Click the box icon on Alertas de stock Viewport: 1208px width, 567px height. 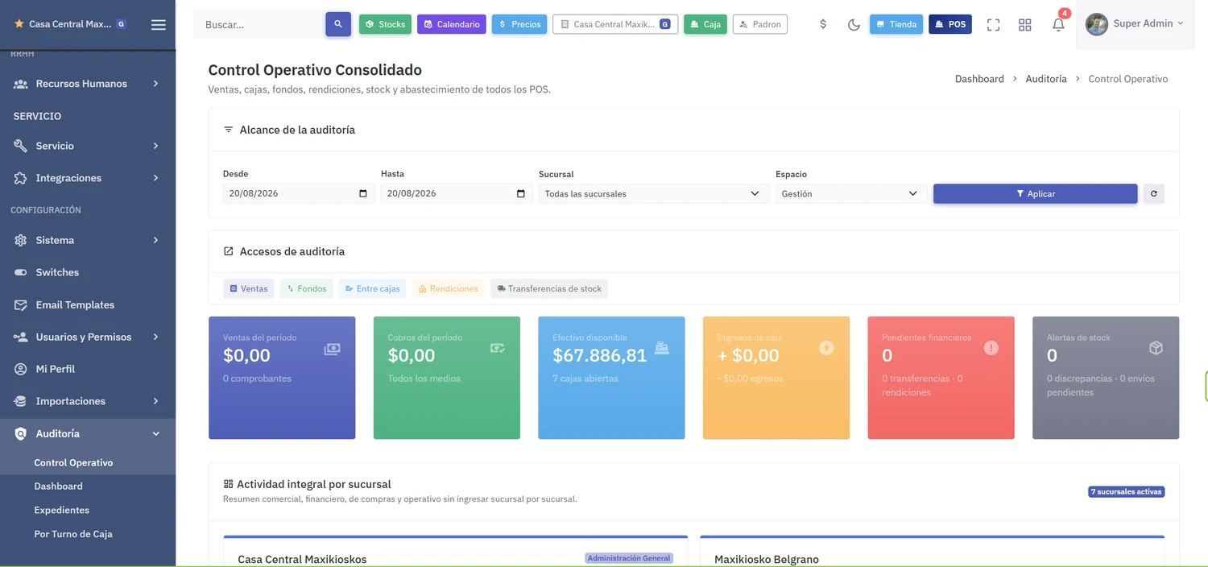point(1156,348)
